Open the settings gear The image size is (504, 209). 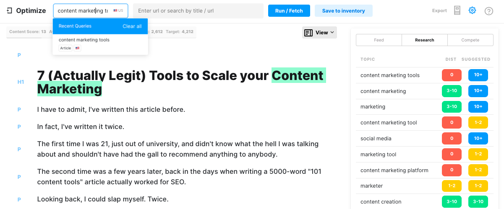click(x=473, y=11)
